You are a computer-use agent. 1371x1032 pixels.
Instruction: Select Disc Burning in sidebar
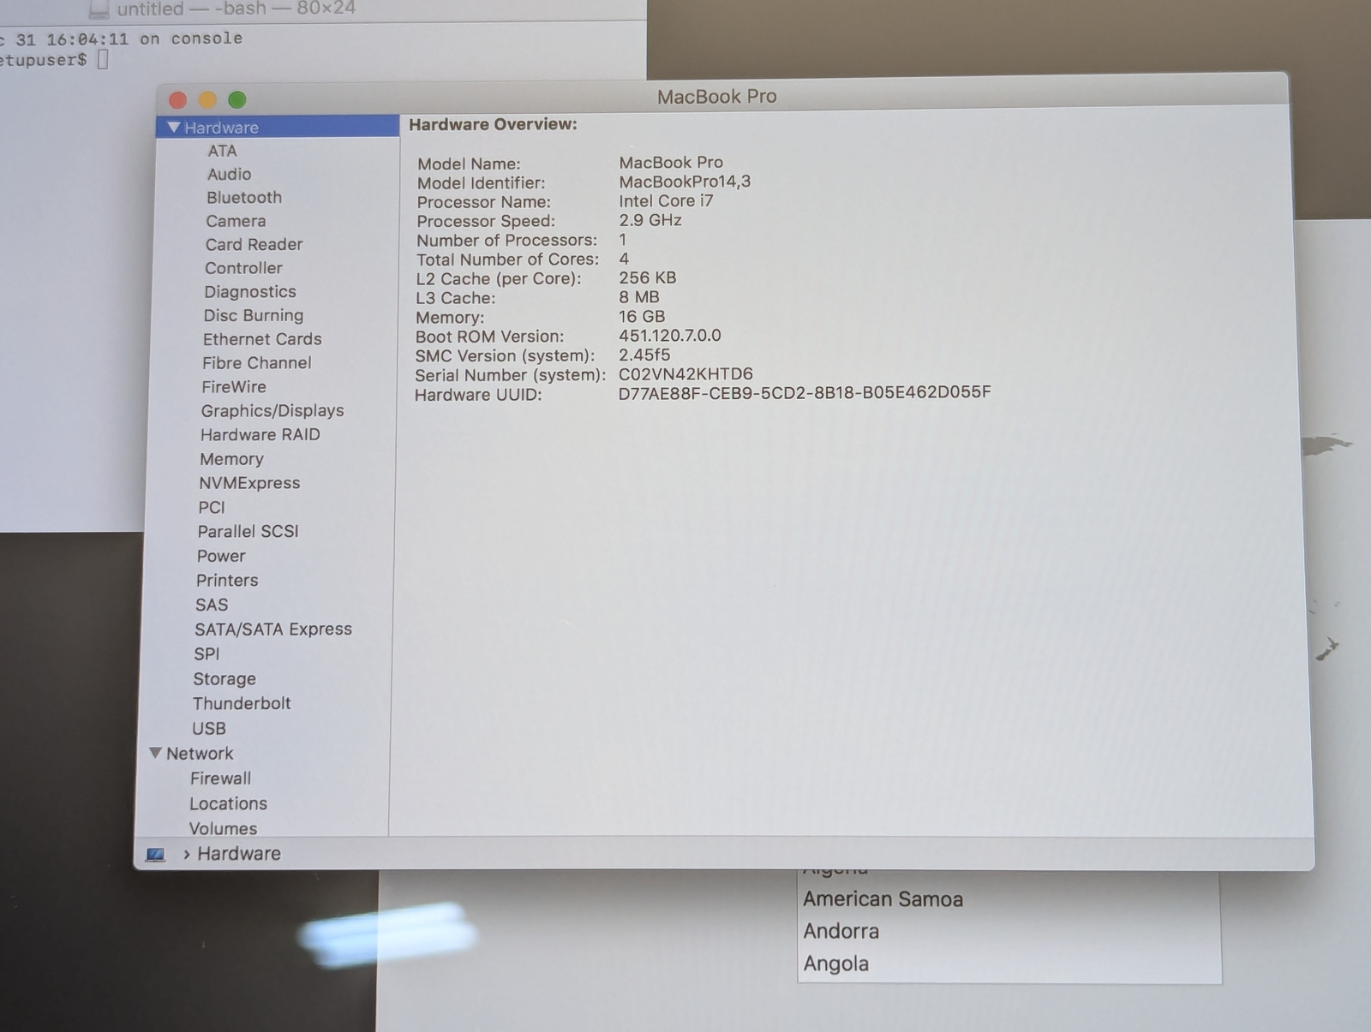(254, 316)
